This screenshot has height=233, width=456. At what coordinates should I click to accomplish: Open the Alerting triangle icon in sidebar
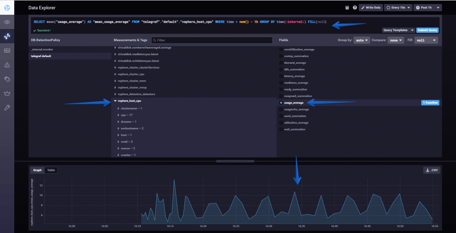[7, 65]
